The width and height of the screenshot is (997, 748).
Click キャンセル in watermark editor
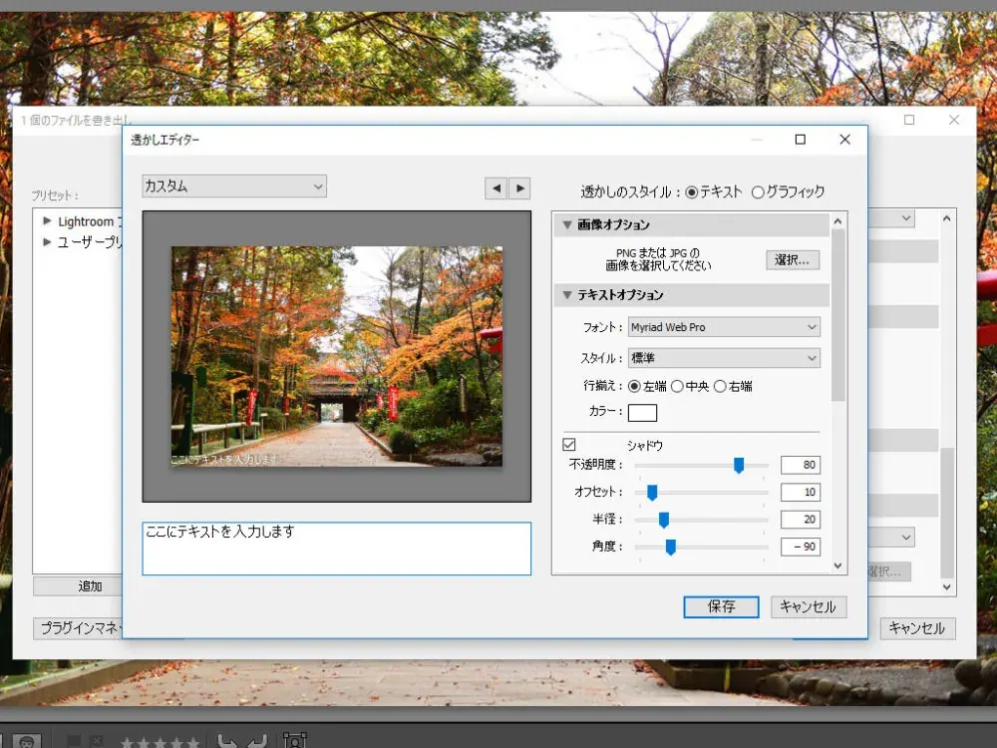tap(809, 606)
